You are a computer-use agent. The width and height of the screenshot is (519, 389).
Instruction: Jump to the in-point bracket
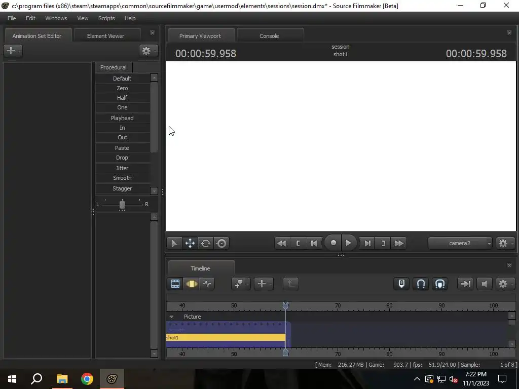(x=298, y=244)
